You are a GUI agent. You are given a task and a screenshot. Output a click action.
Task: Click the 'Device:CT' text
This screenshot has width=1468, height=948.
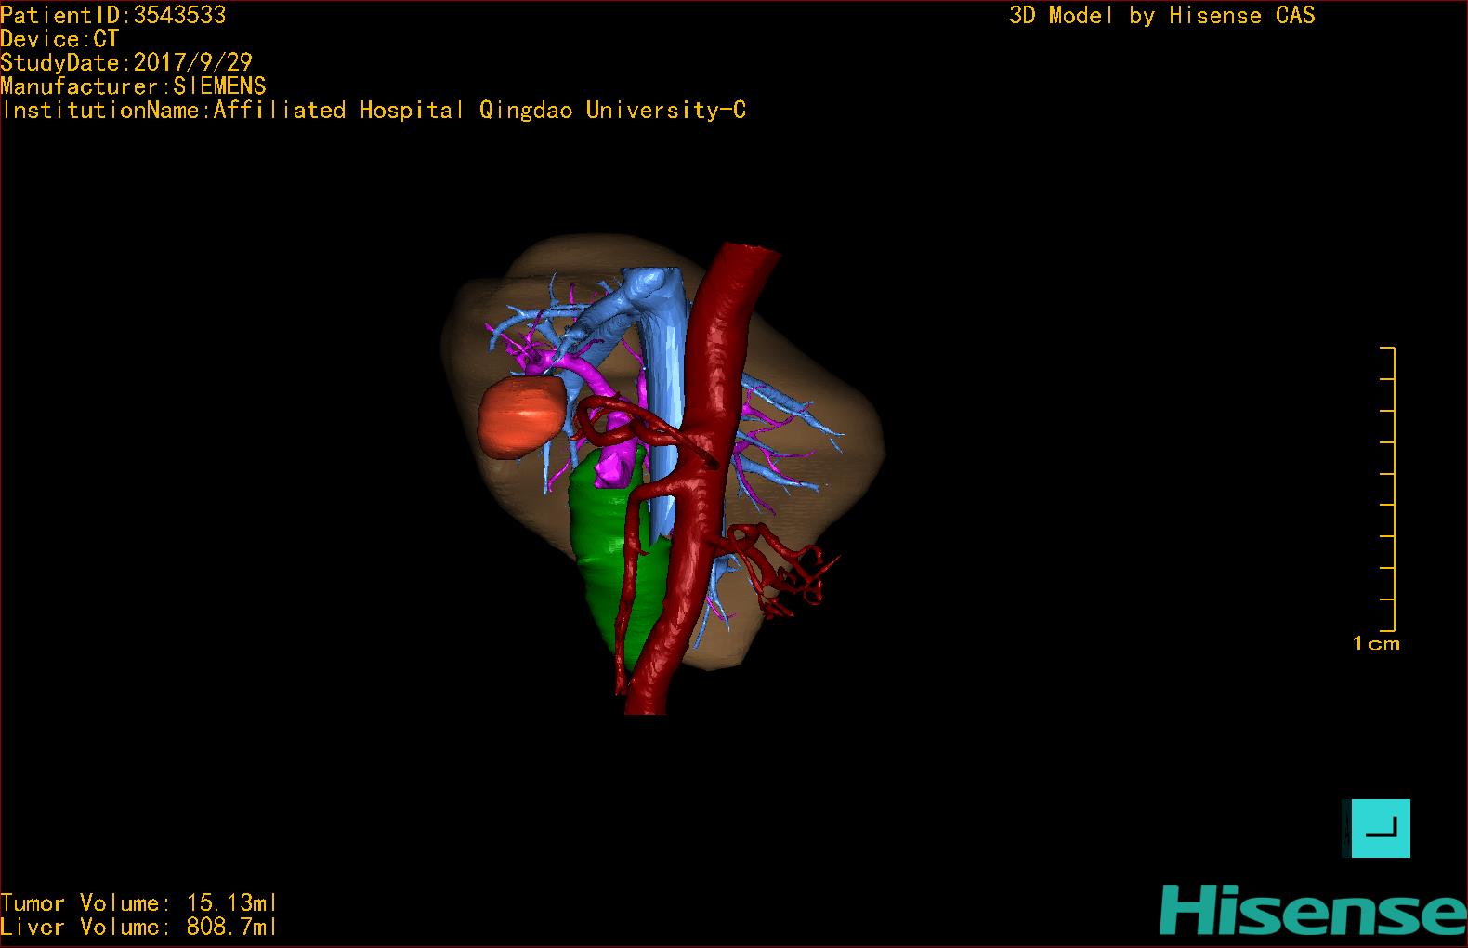59,39
